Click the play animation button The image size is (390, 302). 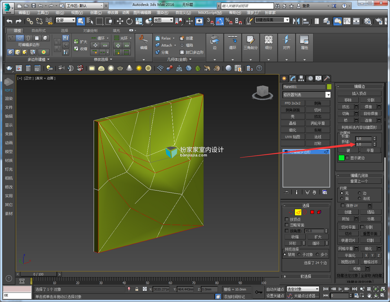340,289
